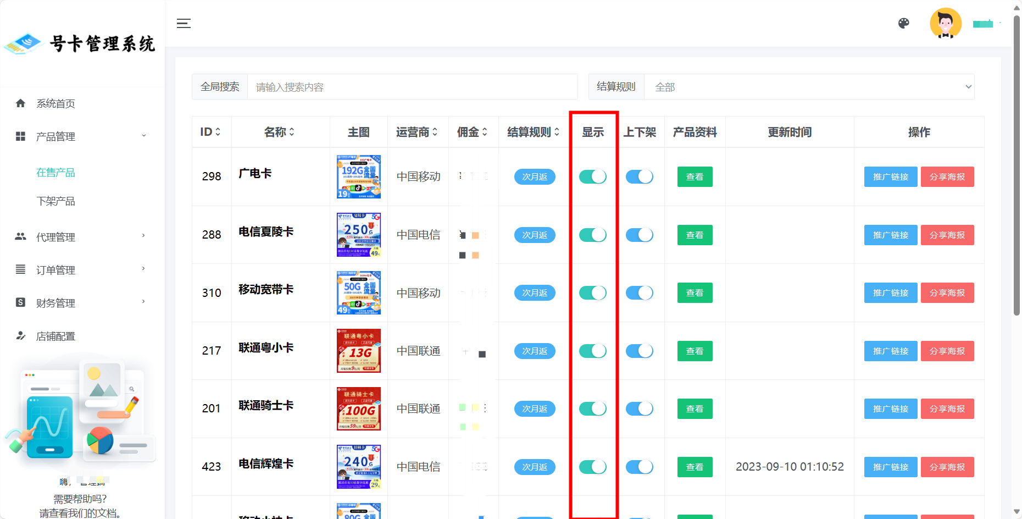Open 在售产品 submenu item
Screen dimensions: 1022x519
pos(55,173)
